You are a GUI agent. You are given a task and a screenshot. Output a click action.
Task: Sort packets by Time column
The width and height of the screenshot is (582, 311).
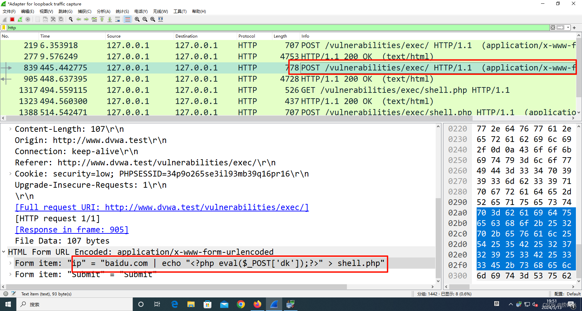[72, 36]
